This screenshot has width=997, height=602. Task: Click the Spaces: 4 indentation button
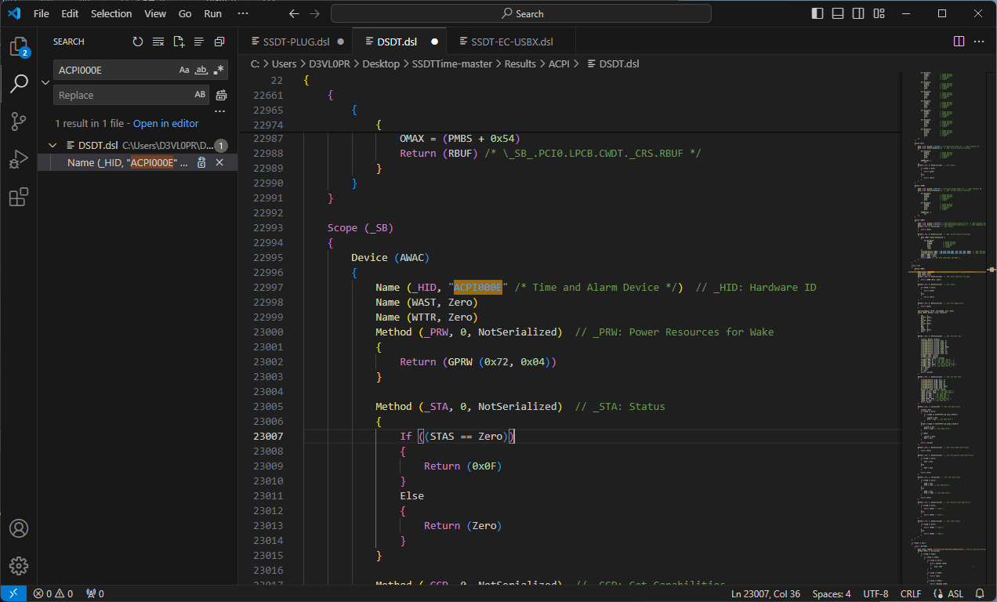click(x=831, y=593)
